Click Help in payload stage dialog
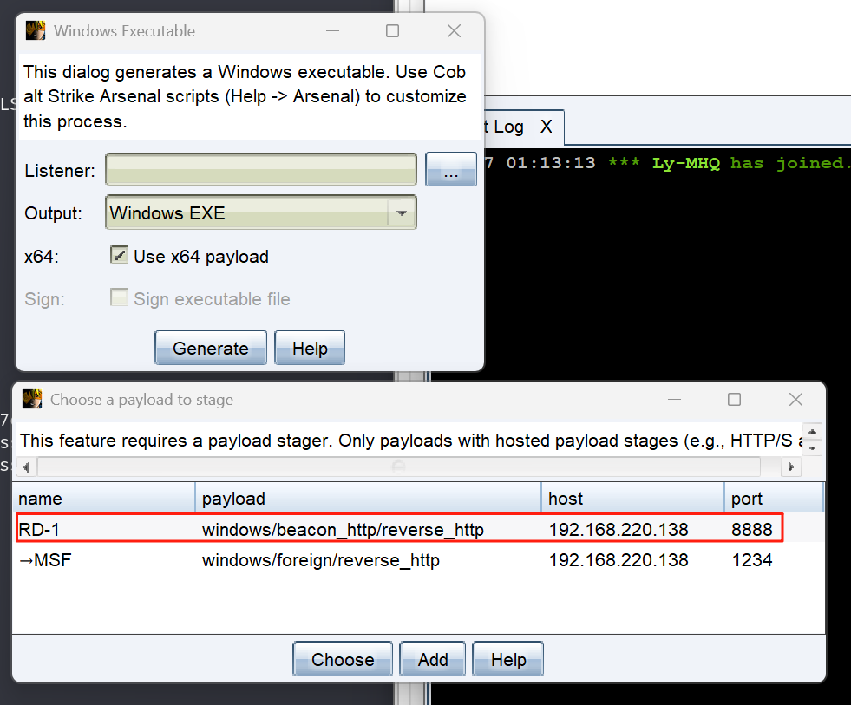Screen dimensions: 851x705 click(x=508, y=659)
